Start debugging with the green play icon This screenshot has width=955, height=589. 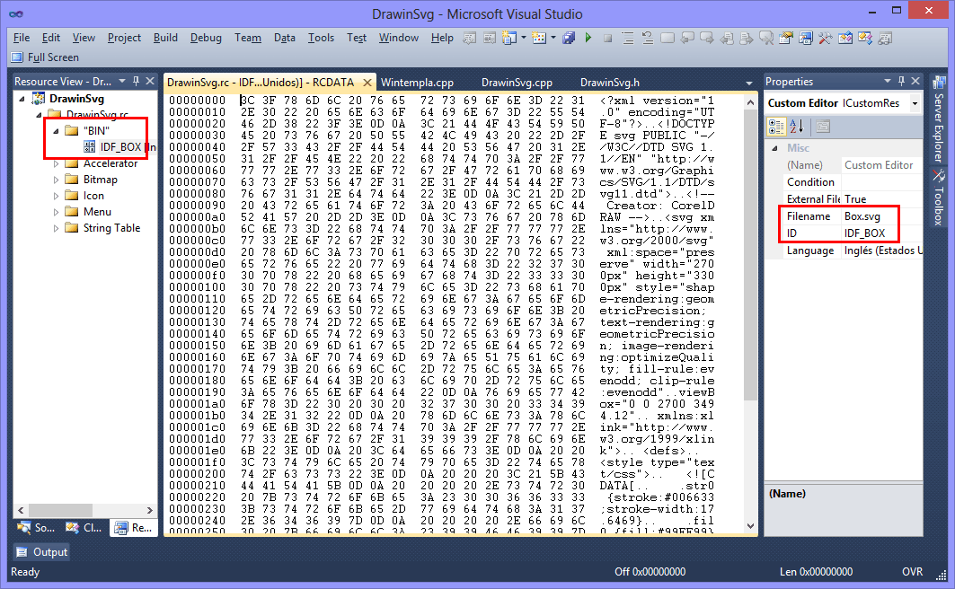(x=588, y=38)
